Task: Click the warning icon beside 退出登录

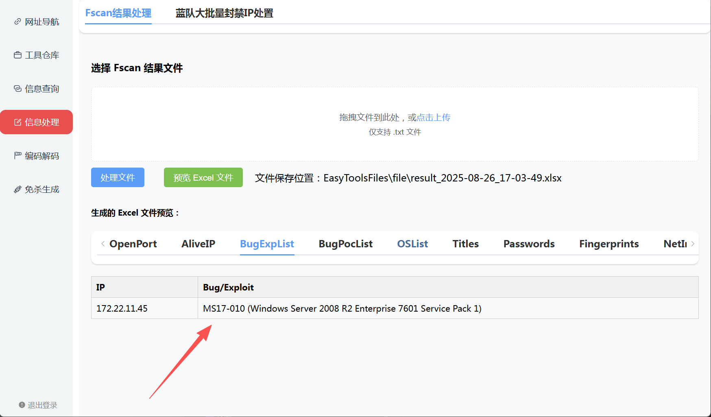Action: [x=22, y=405]
